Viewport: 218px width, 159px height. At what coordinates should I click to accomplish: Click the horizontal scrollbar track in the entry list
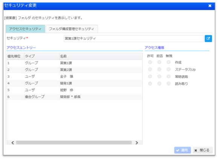(74, 142)
